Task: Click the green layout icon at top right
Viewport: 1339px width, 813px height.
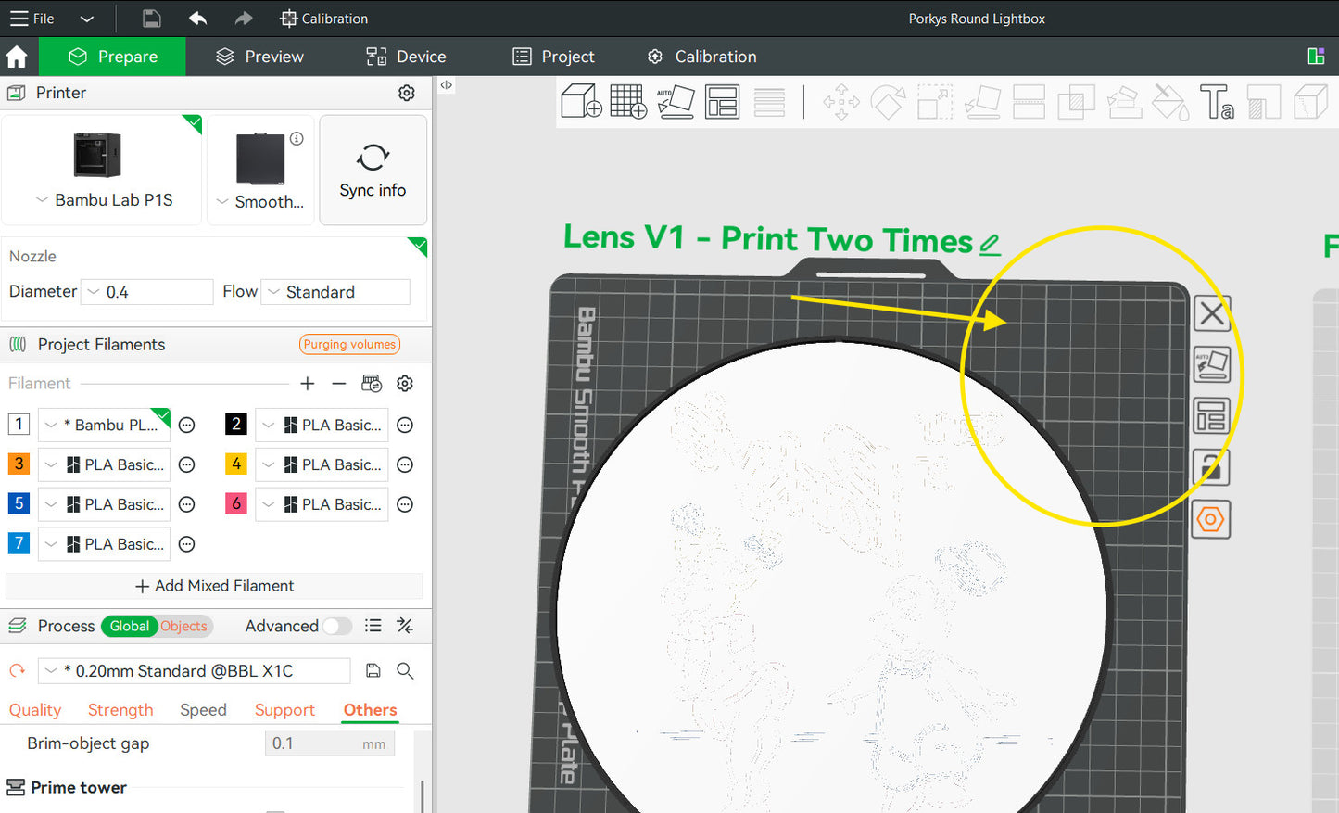Action: coord(1316,57)
